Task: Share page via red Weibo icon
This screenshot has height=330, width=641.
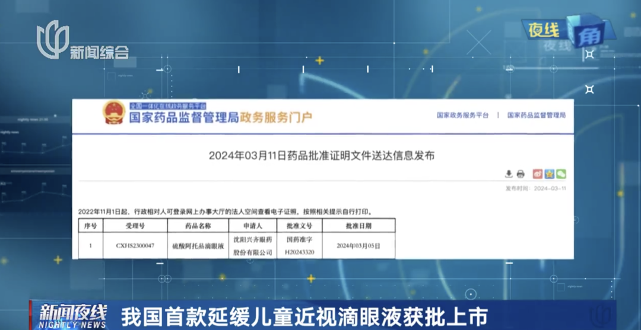Action: 537,174
